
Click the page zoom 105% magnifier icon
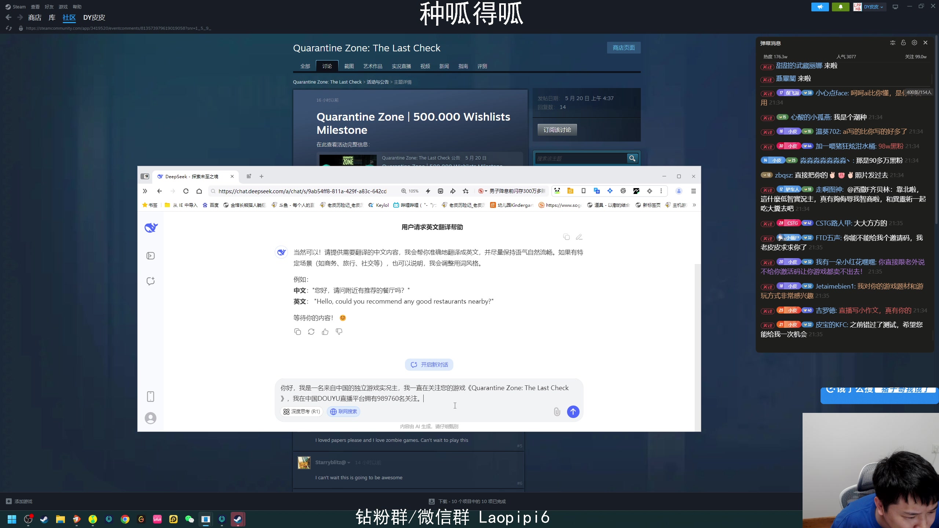(x=404, y=191)
